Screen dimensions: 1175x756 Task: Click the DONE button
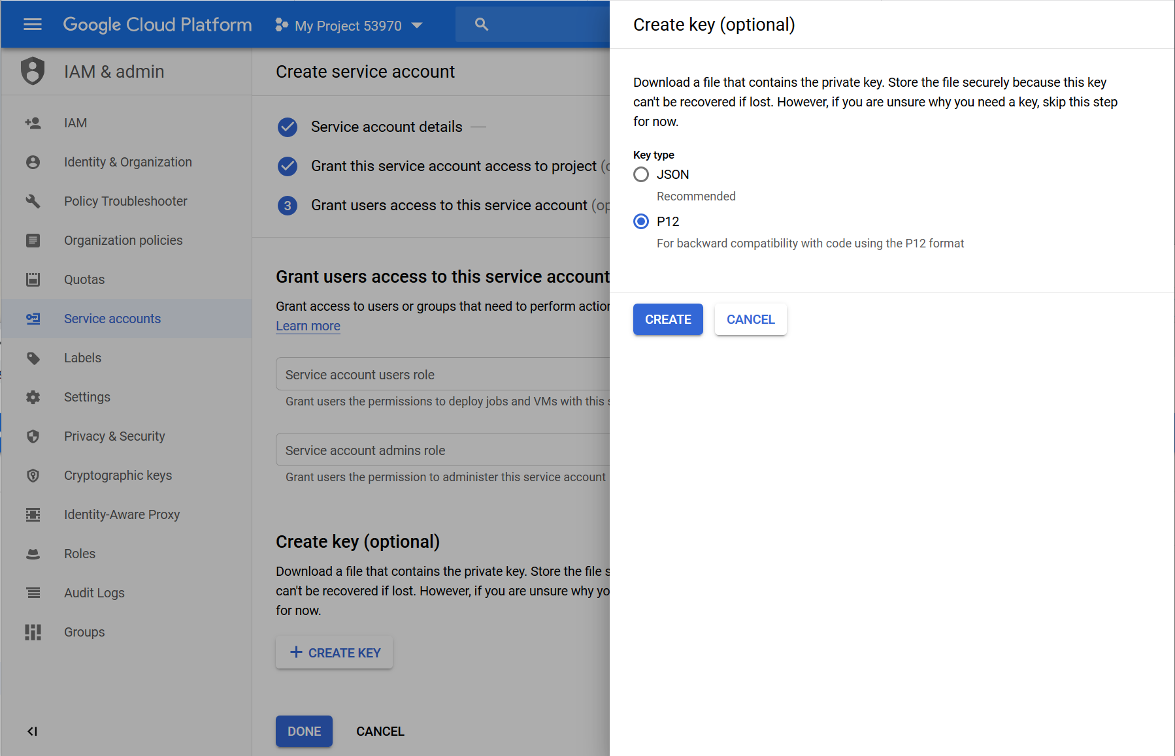304,731
